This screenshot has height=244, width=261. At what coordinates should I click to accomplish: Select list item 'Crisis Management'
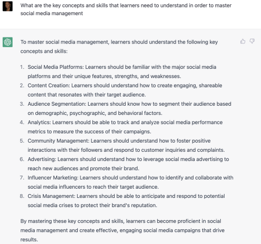(x=126, y=201)
